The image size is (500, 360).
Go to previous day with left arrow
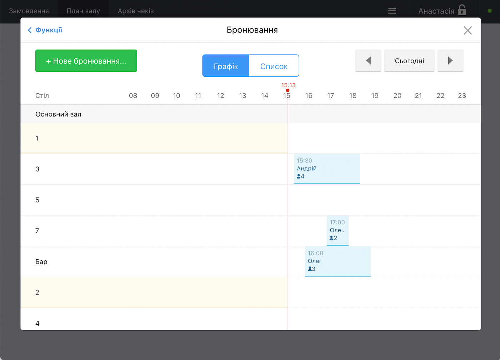(368, 61)
